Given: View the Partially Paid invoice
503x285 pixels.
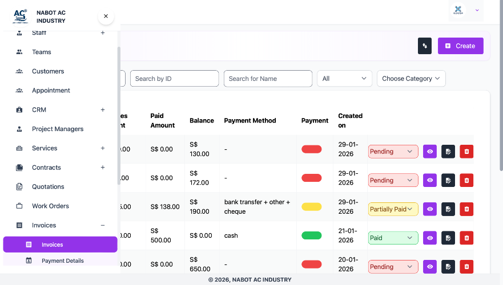Looking at the screenshot, I should pos(430,209).
